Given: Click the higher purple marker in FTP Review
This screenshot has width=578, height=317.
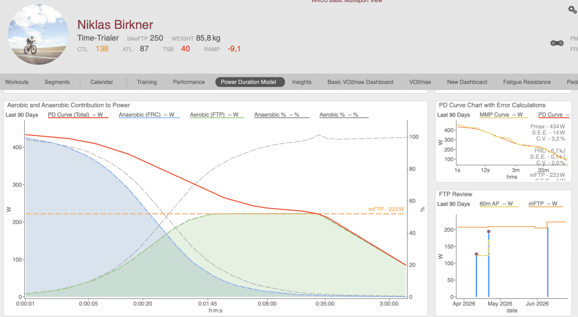Looking at the screenshot, I should (489, 232).
